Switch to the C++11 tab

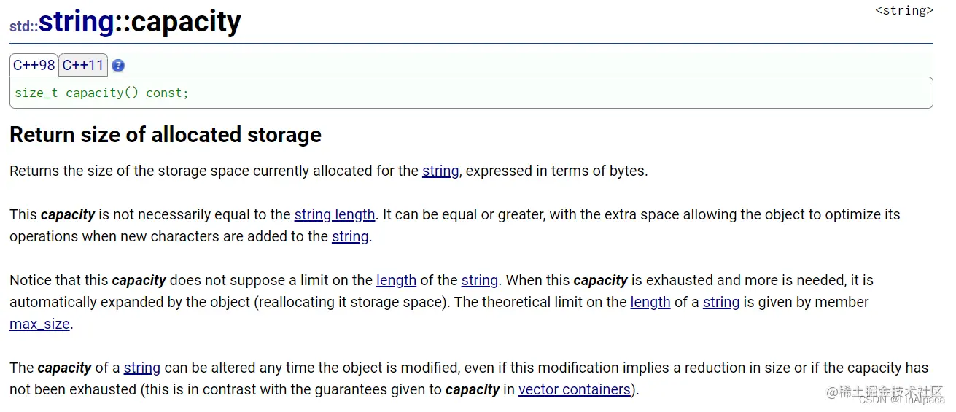click(x=83, y=65)
